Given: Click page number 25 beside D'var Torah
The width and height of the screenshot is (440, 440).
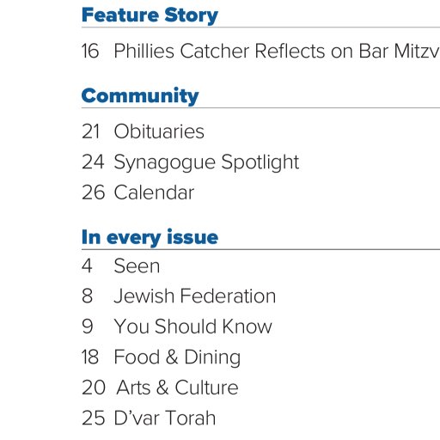Looking at the screenshot, I should [x=93, y=418].
